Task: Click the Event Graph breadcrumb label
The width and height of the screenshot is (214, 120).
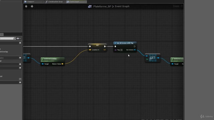Action: pos(122,6)
